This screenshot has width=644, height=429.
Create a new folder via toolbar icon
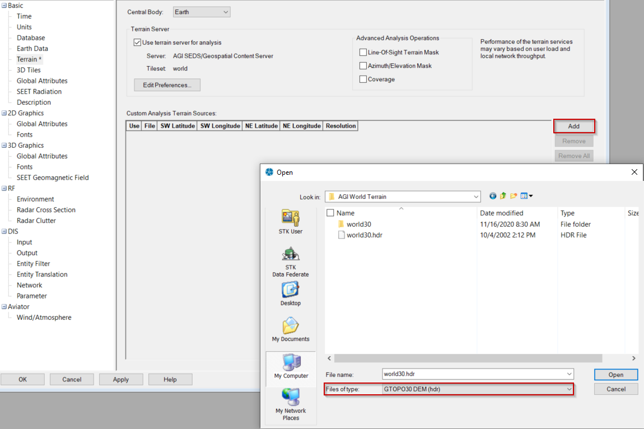point(514,196)
